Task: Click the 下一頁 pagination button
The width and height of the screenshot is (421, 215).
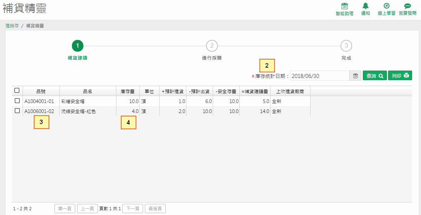Action: pos(132,209)
